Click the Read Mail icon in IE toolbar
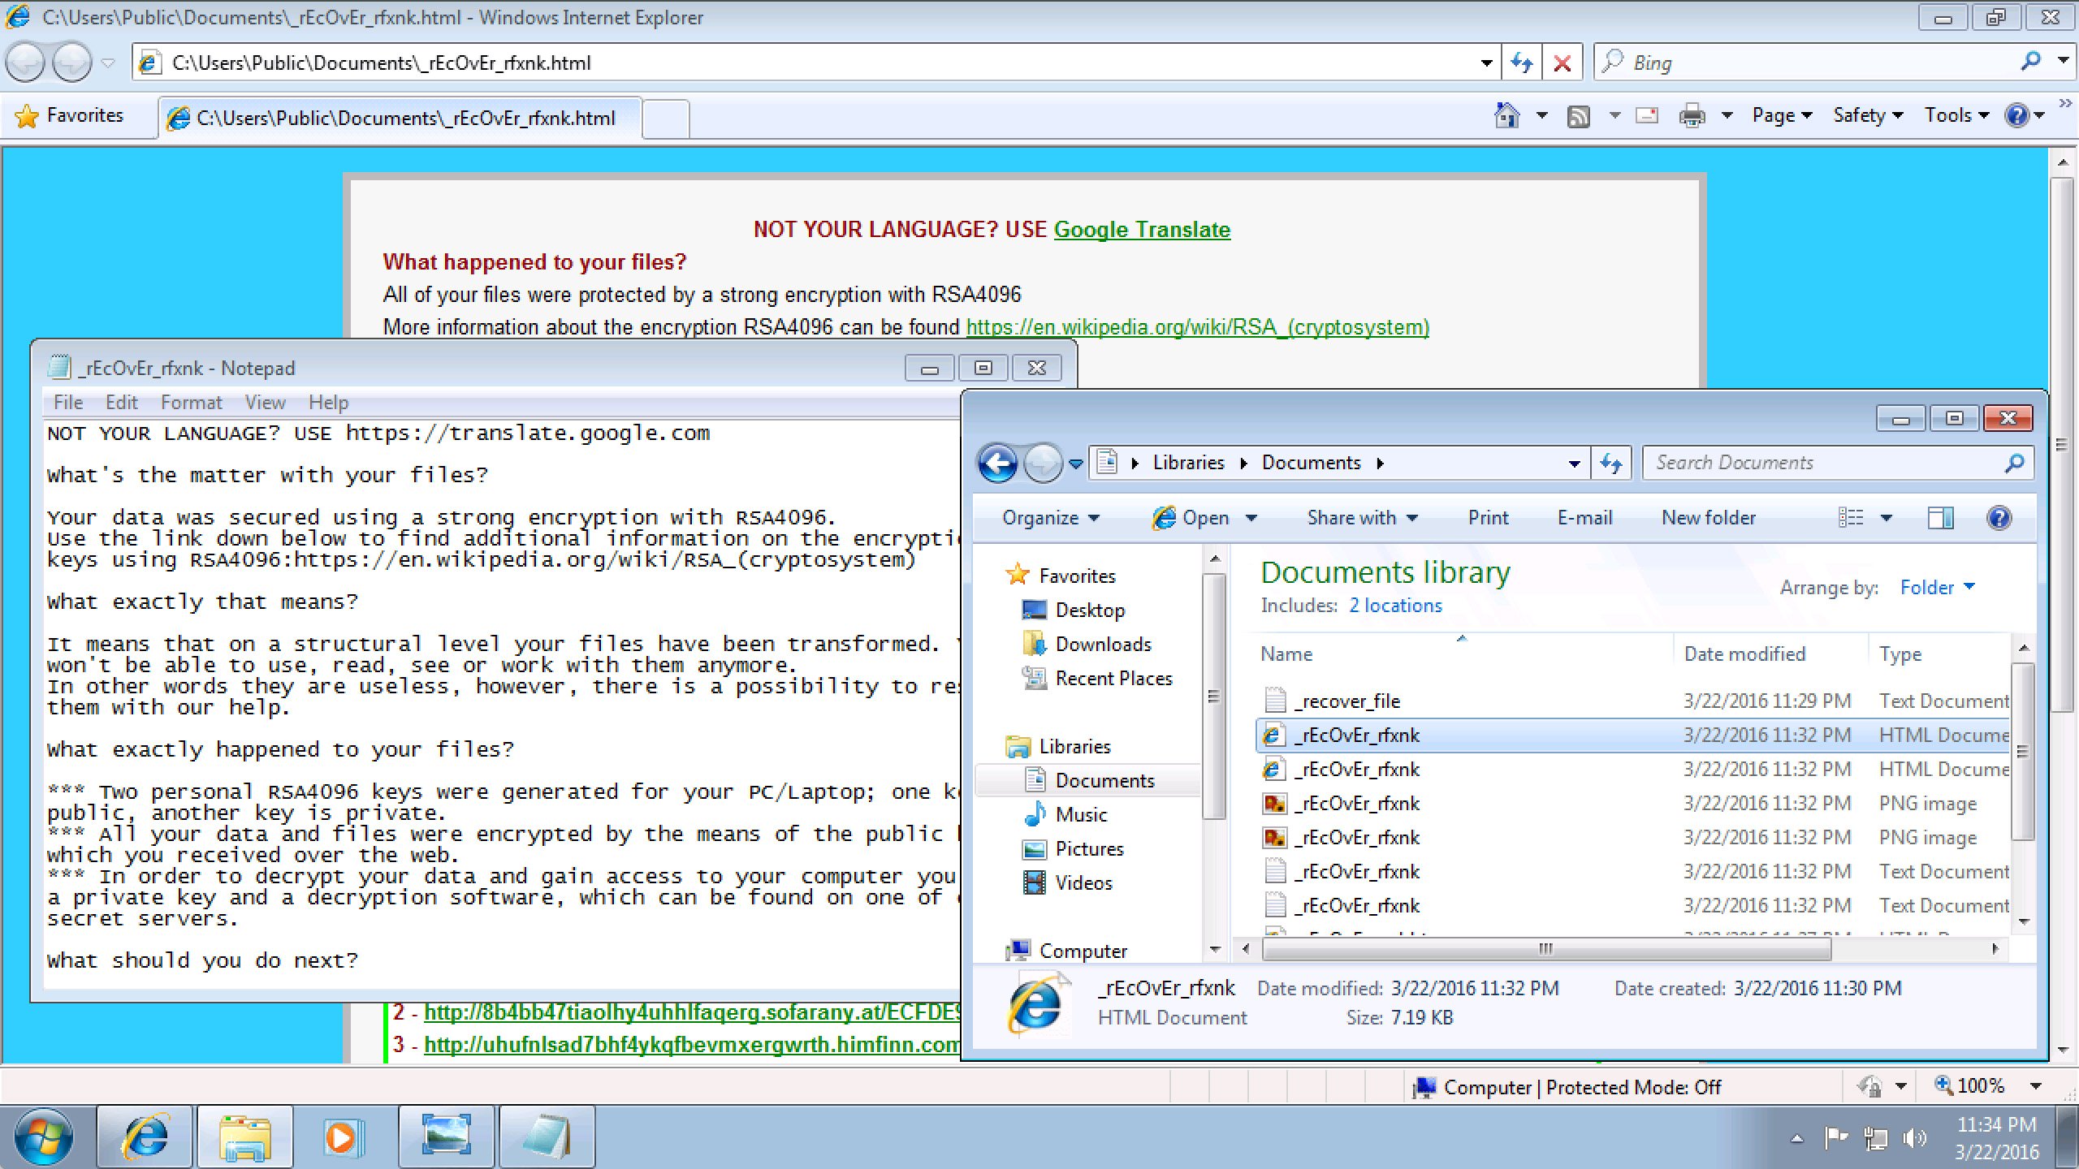Viewport: 2079px width, 1169px height. (x=1647, y=115)
